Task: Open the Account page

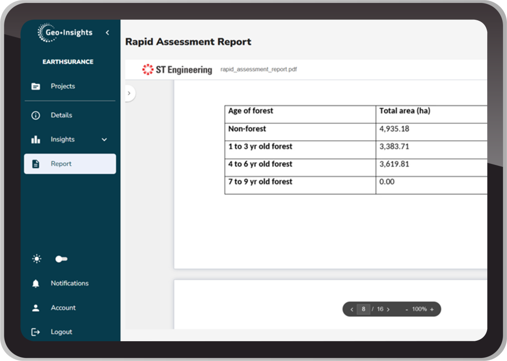Action: (x=63, y=308)
